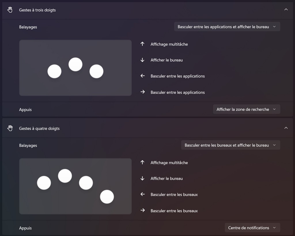
Task: Click down arrow beside four-finger Afficher le bureau
Action: click(x=142, y=179)
